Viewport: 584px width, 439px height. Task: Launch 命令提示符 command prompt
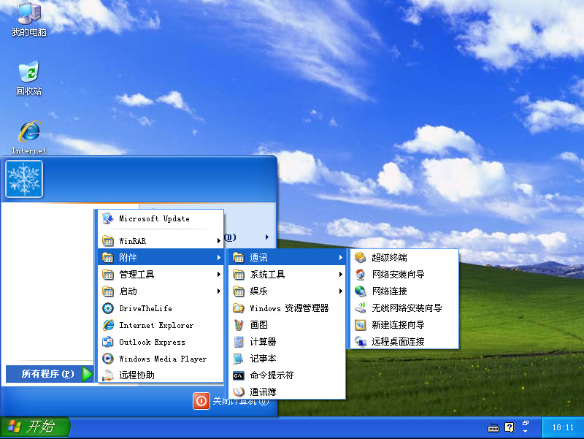pos(287,375)
